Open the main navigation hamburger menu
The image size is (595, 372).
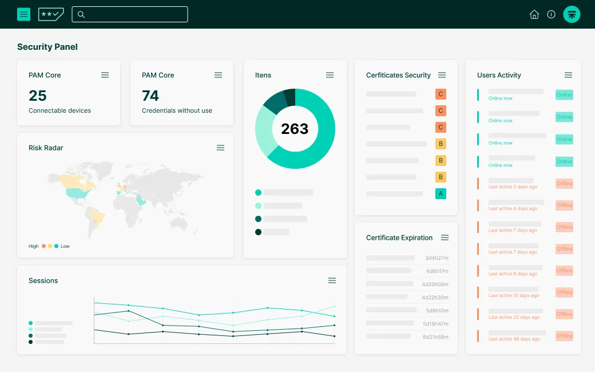click(23, 14)
